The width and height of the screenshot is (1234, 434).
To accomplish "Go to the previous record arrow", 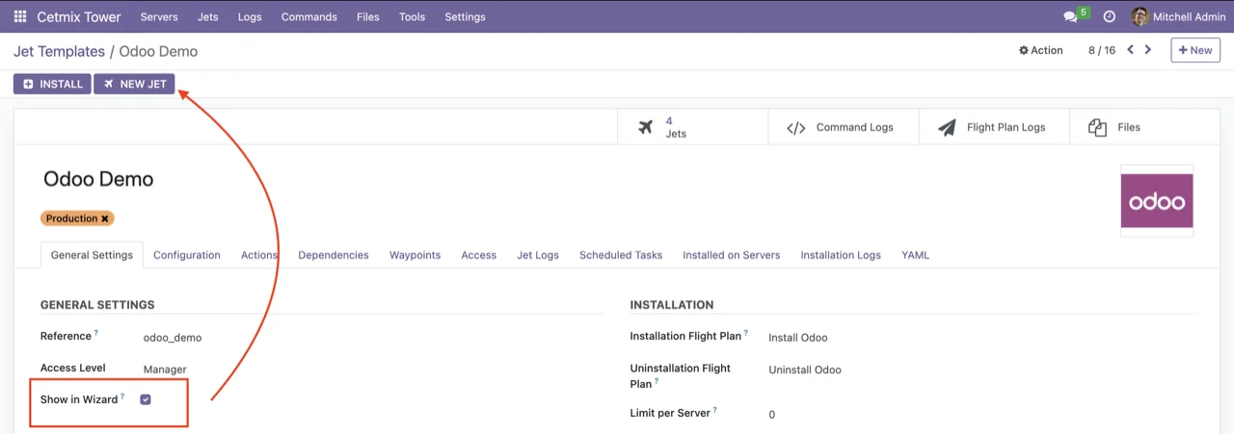I will 1131,50.
